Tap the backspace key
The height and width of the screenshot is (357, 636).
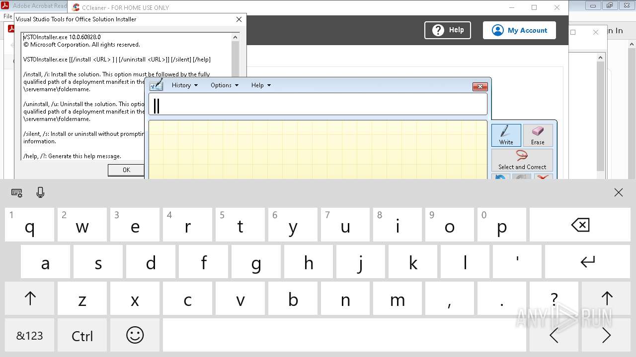coord(580,225)
